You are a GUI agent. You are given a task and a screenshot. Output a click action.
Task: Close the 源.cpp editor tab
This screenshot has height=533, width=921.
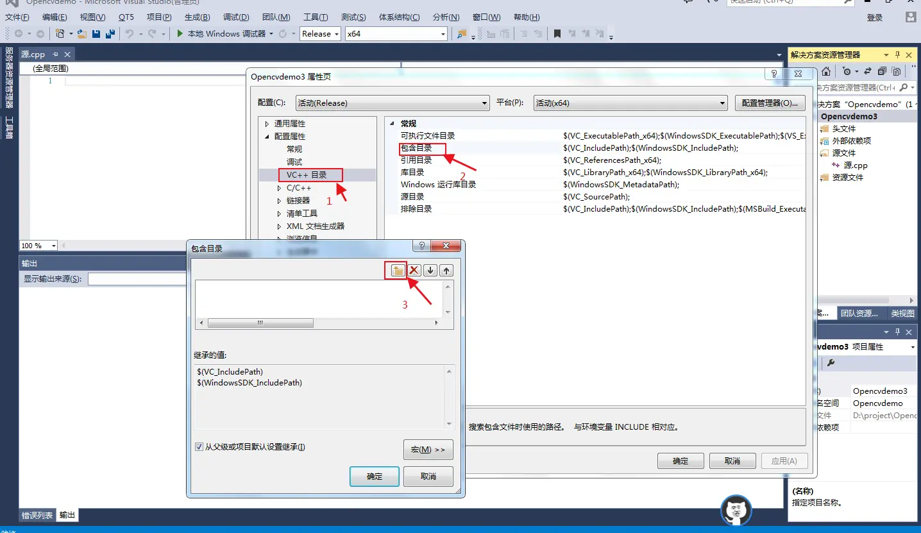pyautogui.click(x=67, y=55)
